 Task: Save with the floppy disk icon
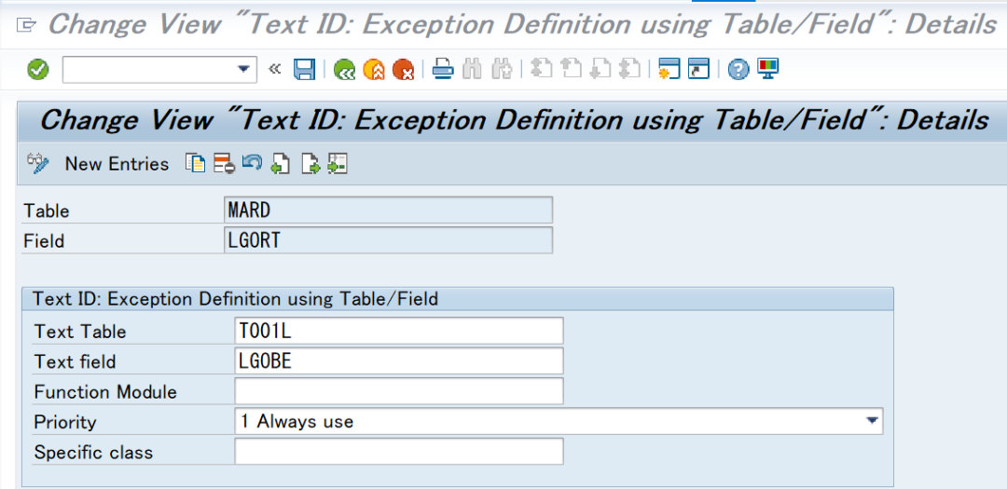click(304, 69)
